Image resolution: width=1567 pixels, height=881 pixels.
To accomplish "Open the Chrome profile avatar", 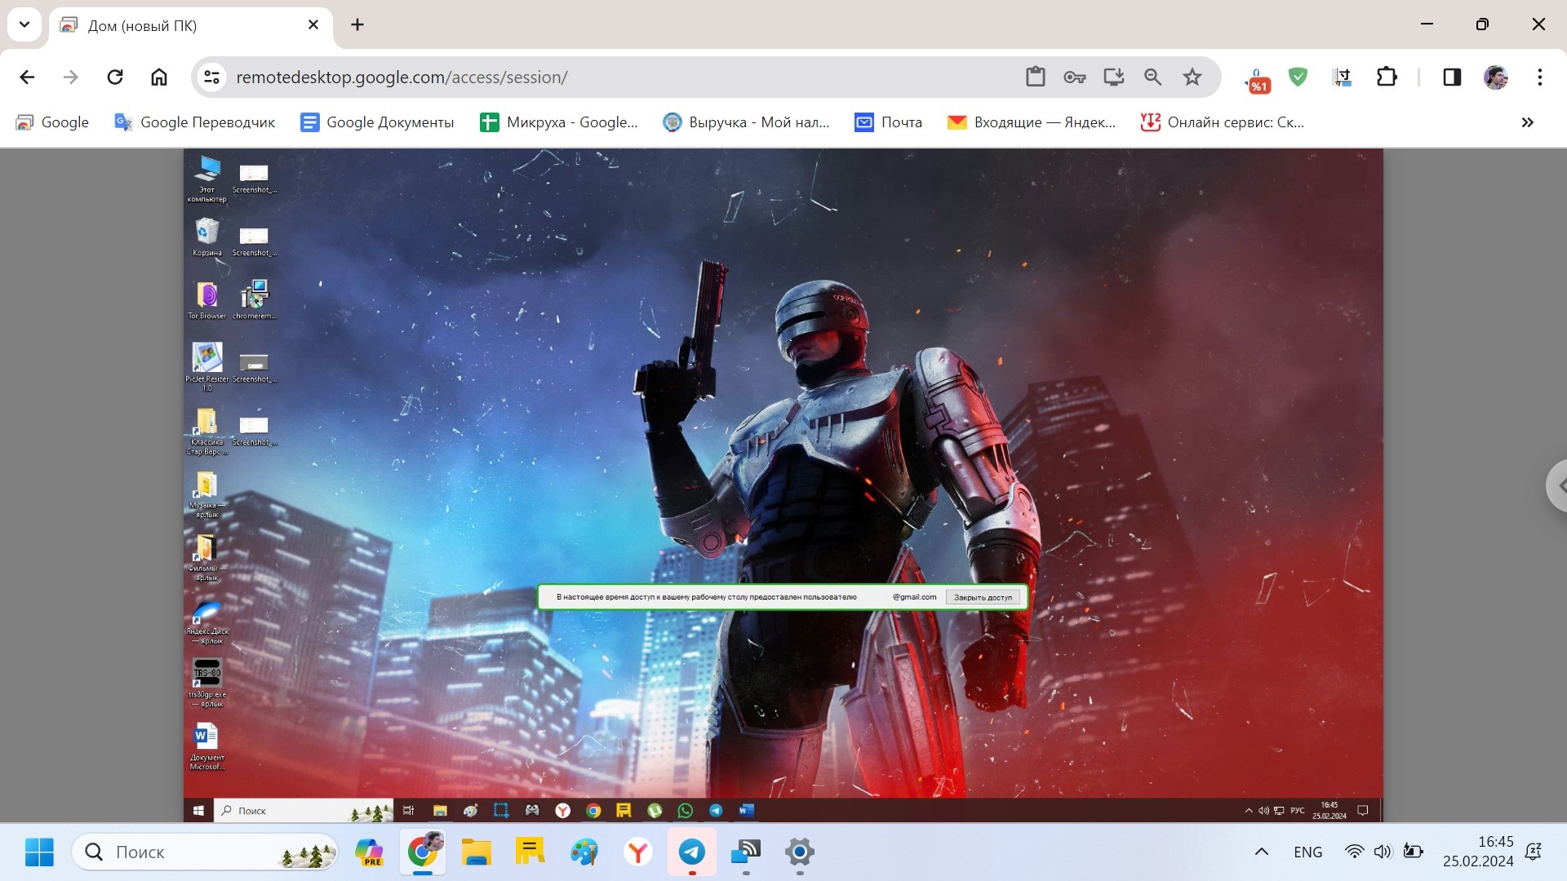I will pyautogui.click(x=1495, y=77).
